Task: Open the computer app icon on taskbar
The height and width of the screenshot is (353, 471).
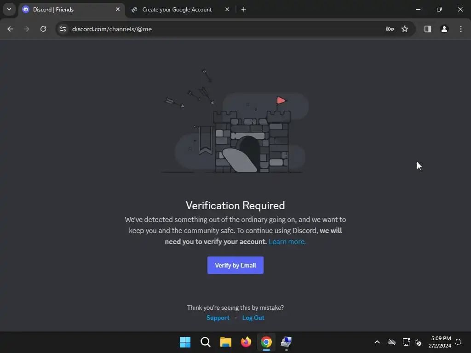Action: [286, 342]
